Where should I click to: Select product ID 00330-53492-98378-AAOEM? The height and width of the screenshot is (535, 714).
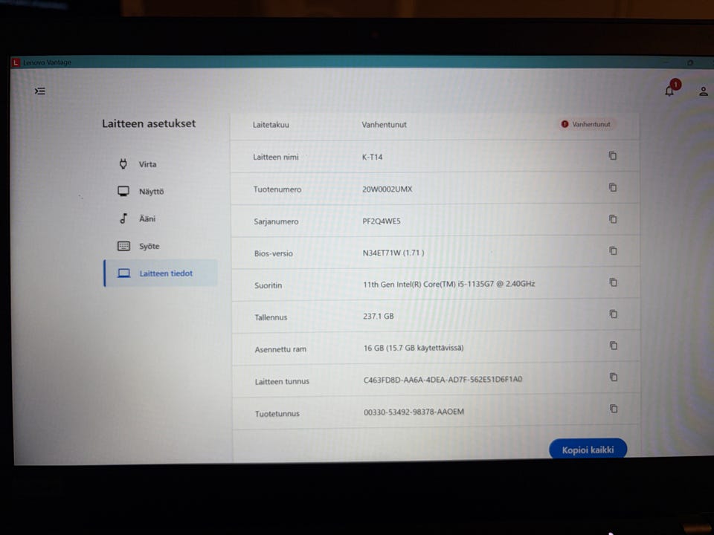414,412
